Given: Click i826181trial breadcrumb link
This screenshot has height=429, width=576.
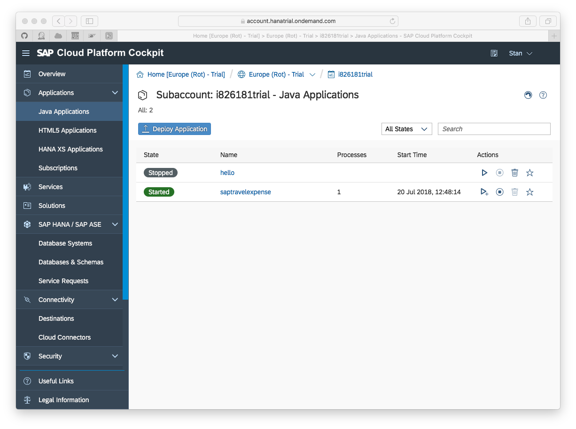Looking at the screenshot, I should (355, 74).
